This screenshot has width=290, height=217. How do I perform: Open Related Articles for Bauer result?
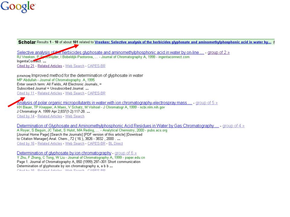[50, 116]
